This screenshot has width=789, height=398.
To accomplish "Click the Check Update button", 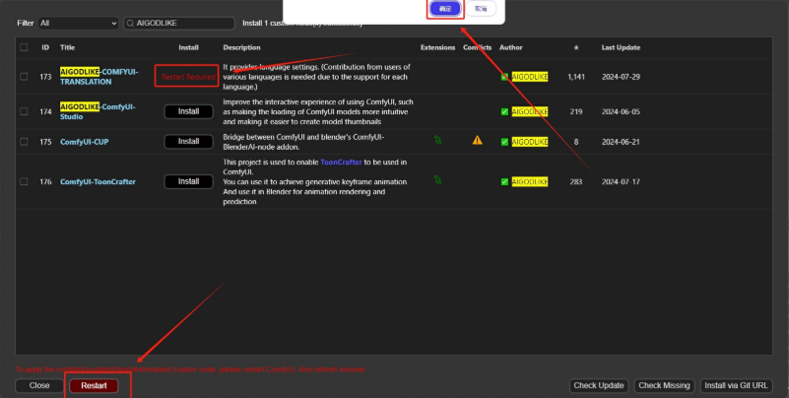I will [599, 385].
